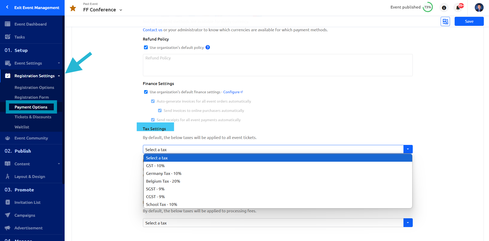The width and height of the screenshot is (489, 241).
Task: Go to Registration Form settings
Action: (x=32, y=97)
